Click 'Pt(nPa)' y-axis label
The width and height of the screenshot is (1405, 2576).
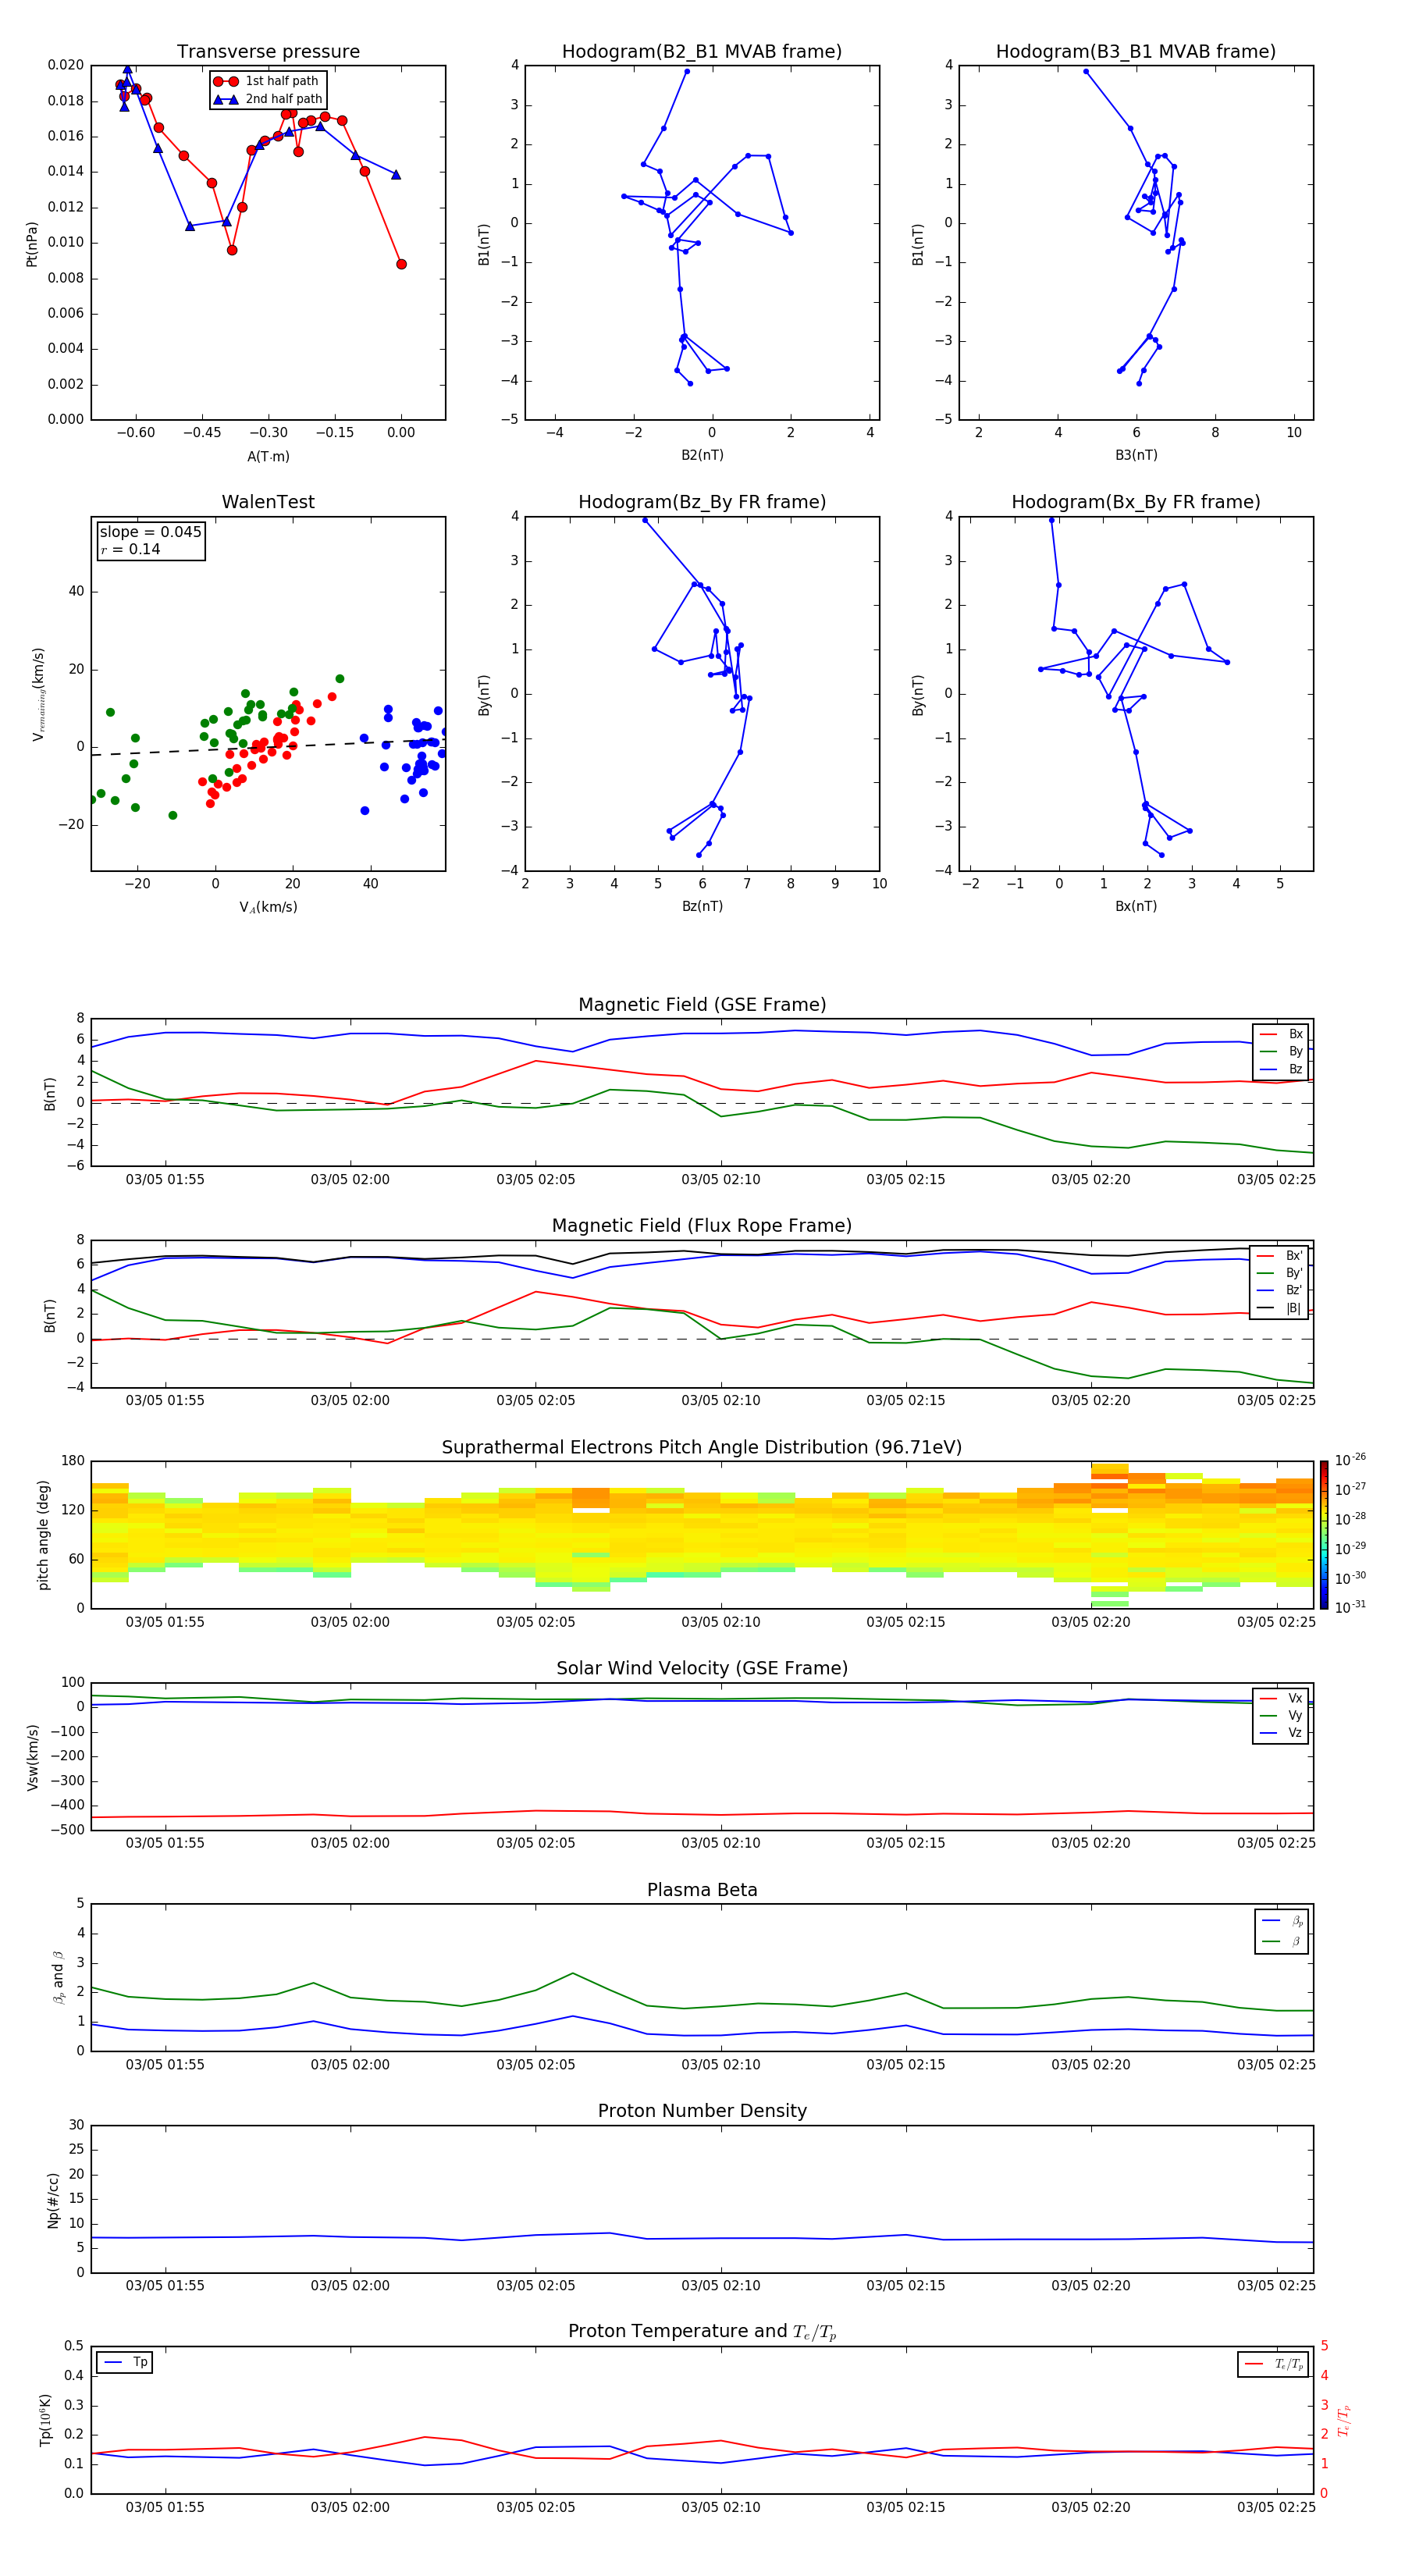[x=32, y=244]
